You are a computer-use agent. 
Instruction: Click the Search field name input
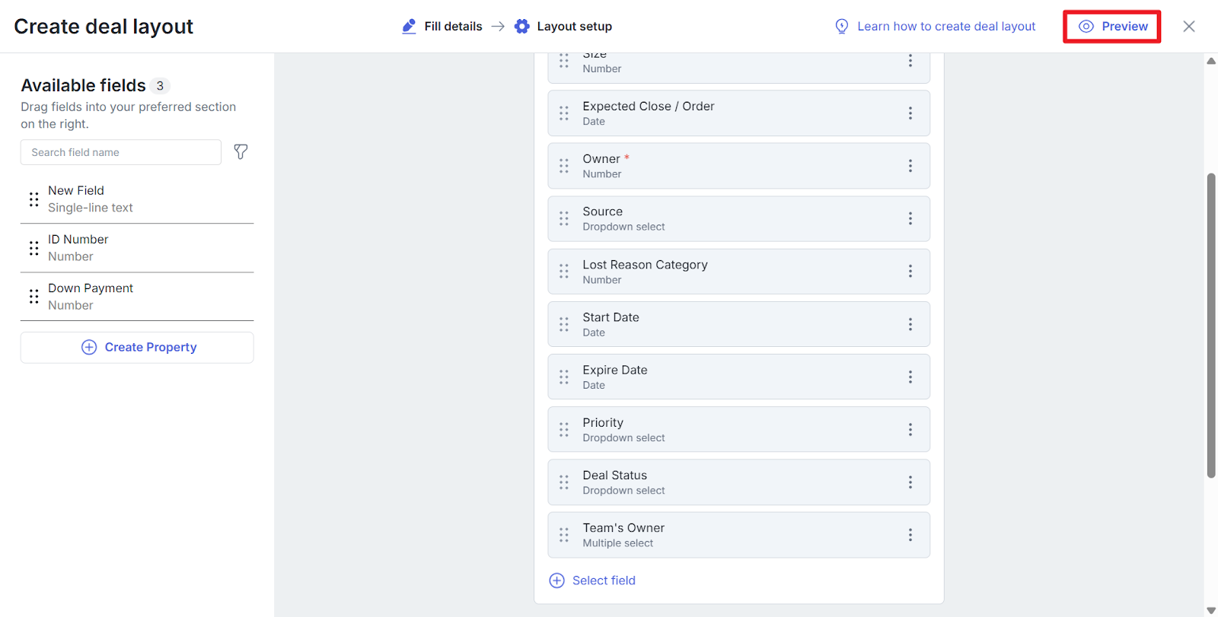121,152
